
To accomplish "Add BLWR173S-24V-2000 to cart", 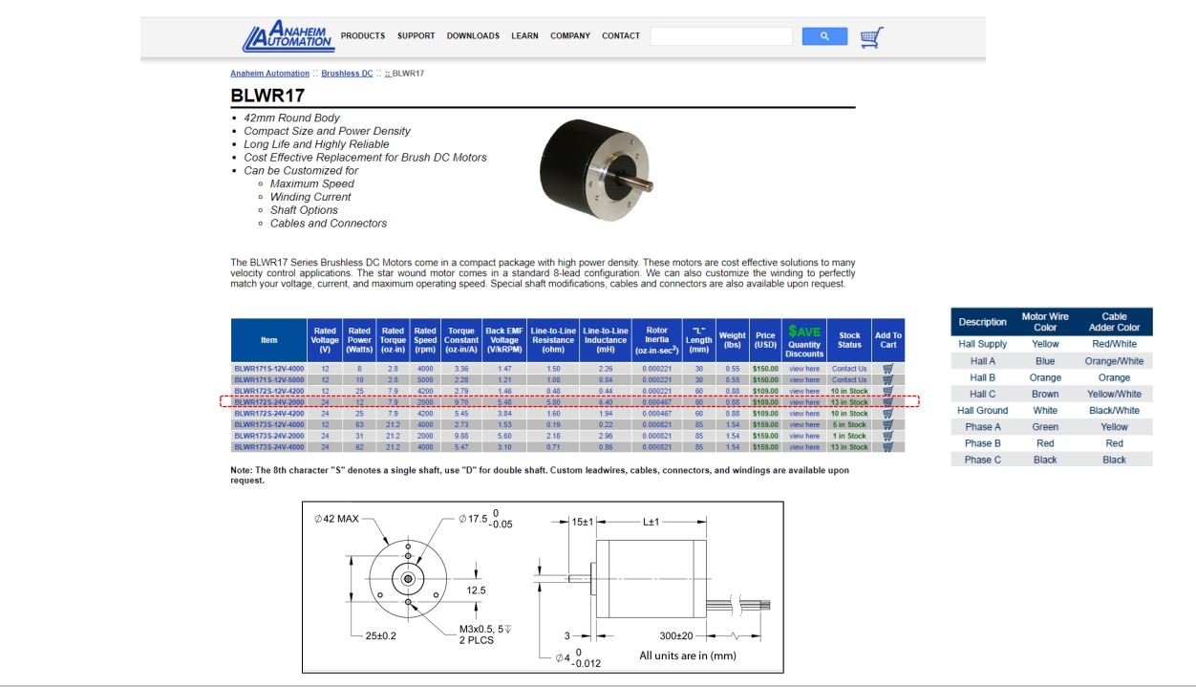I will (888, 436).
